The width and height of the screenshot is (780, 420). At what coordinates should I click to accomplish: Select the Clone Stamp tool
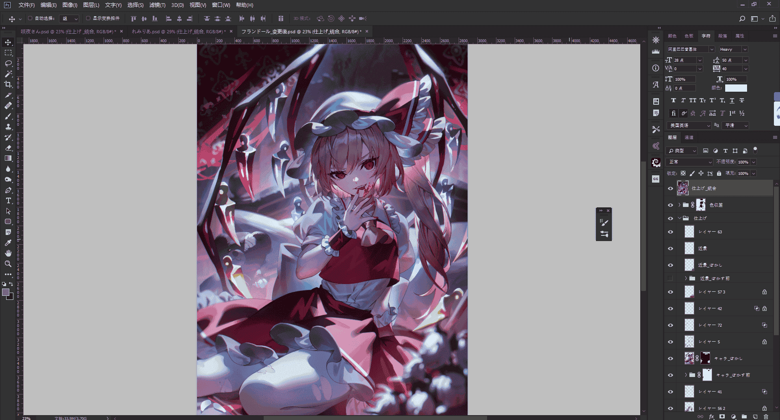coord(8,127)
